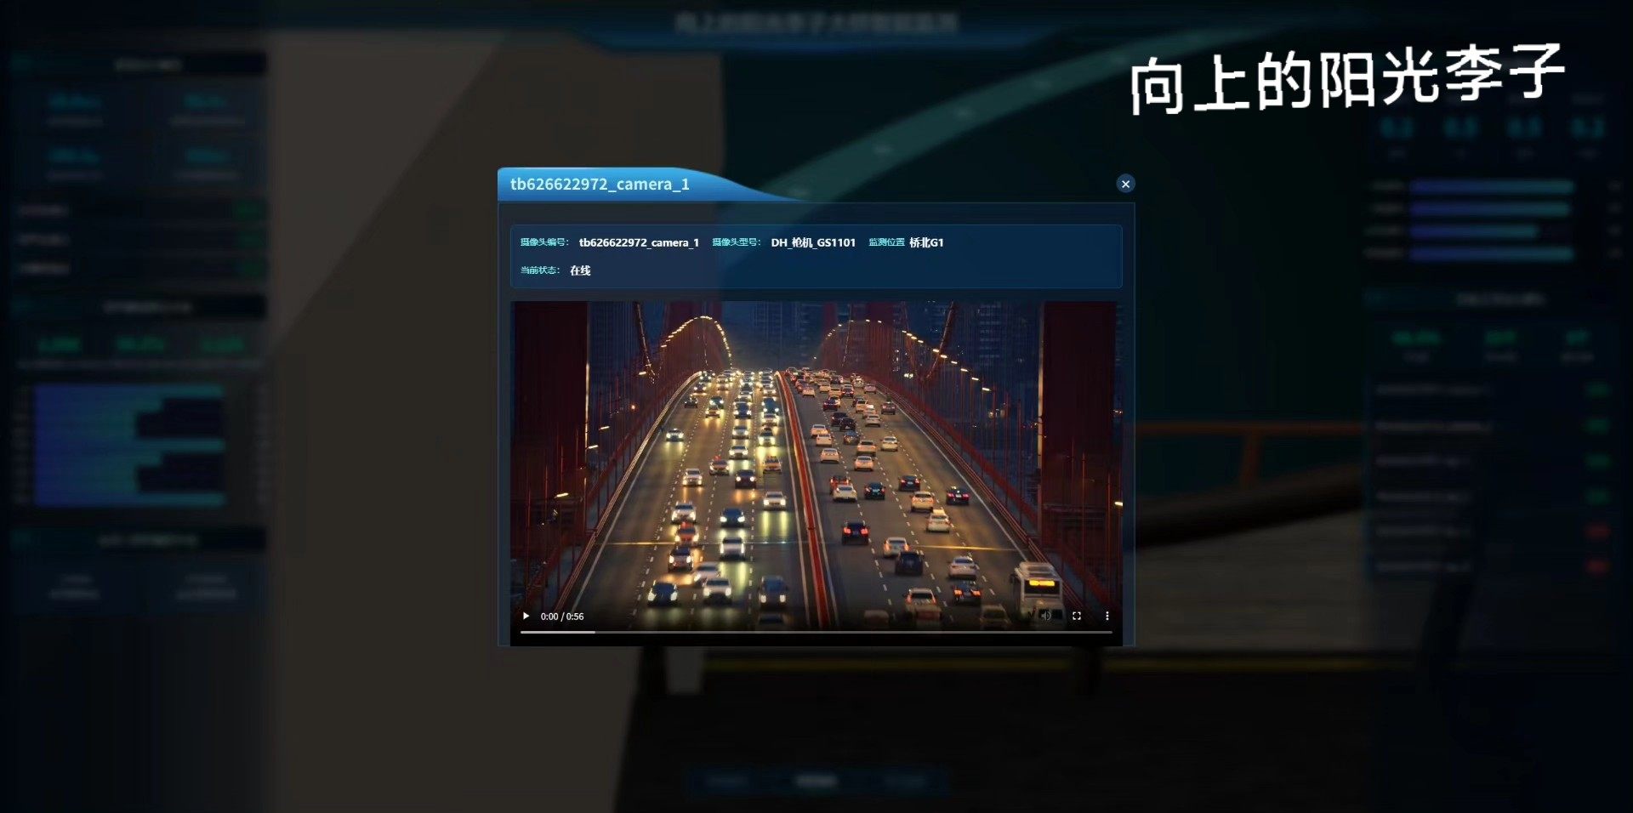Select the camera model value DH_枪机_GS1101
1633x813 pixels.
point(813,242)
